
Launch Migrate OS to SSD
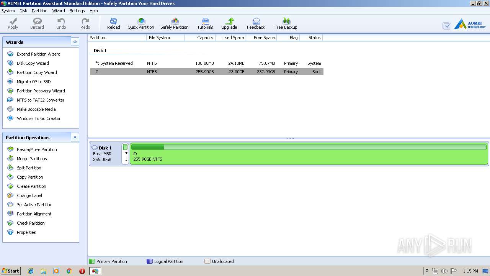point(34,82)
